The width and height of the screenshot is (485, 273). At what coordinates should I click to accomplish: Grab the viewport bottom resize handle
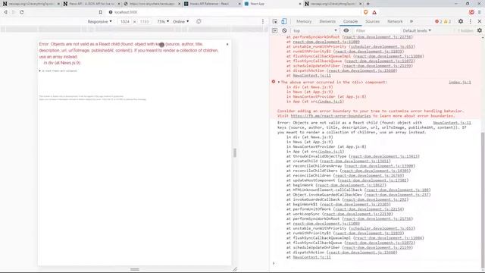(135, 269)
